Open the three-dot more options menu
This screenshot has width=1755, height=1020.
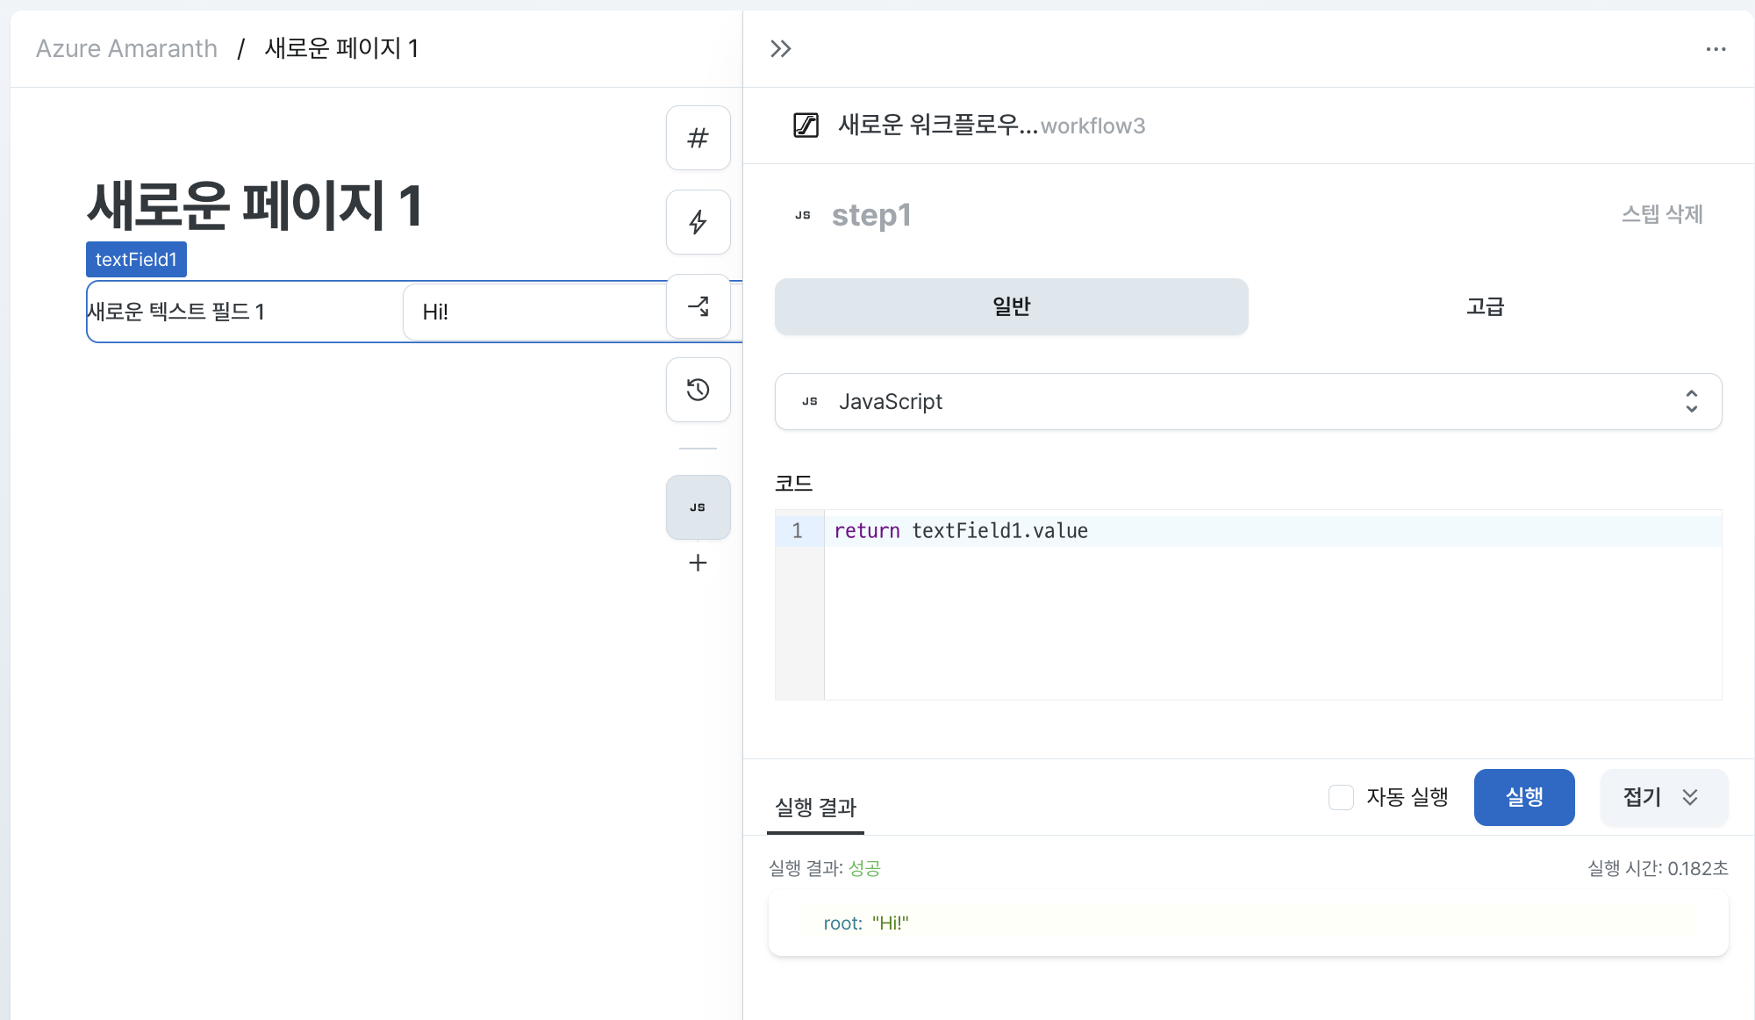[1716, 49]
